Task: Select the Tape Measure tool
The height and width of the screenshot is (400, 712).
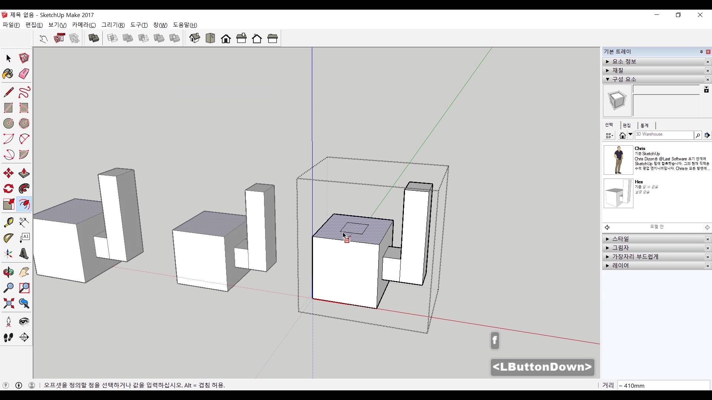Action: click(x=8, y=222)
